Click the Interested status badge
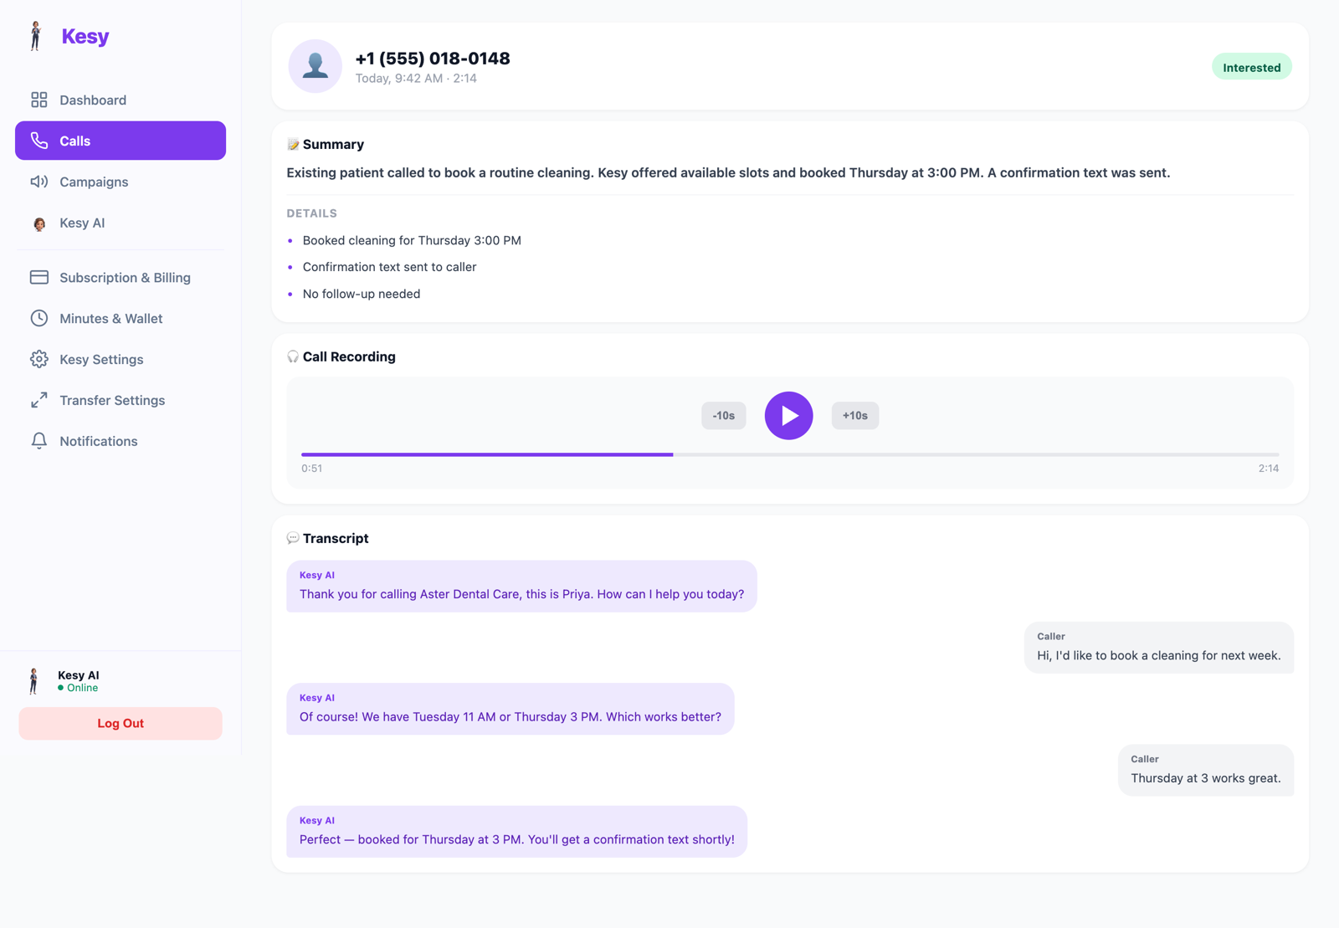The image size is (1339, 928). tap(1251, 67)
